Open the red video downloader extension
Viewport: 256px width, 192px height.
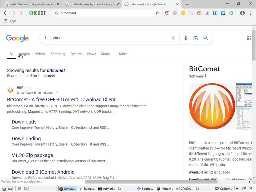coord(199,13)
